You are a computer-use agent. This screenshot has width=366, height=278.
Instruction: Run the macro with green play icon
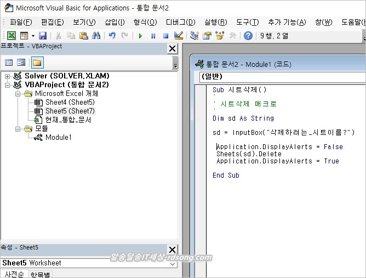[x=140, y=36]
